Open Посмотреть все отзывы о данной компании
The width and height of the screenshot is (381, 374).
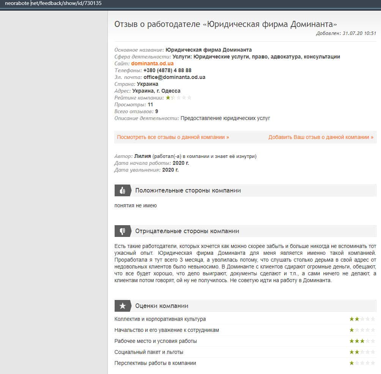pyautogui.click(x=173, y=137)
